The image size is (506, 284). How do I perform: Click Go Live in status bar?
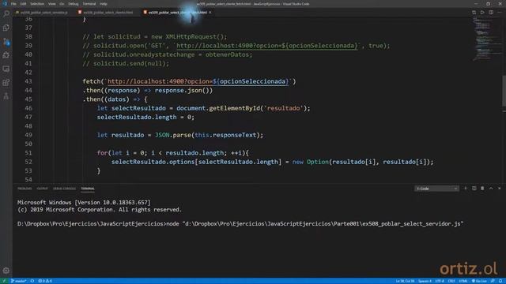coord(479,281)
